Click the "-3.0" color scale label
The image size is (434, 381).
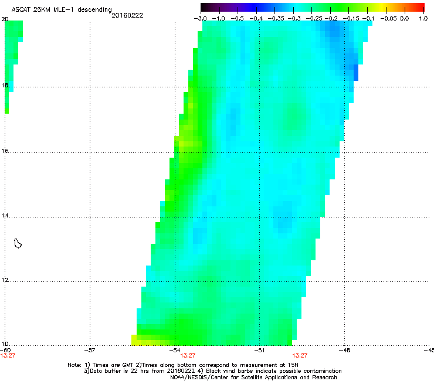click(x=200, y=19)
